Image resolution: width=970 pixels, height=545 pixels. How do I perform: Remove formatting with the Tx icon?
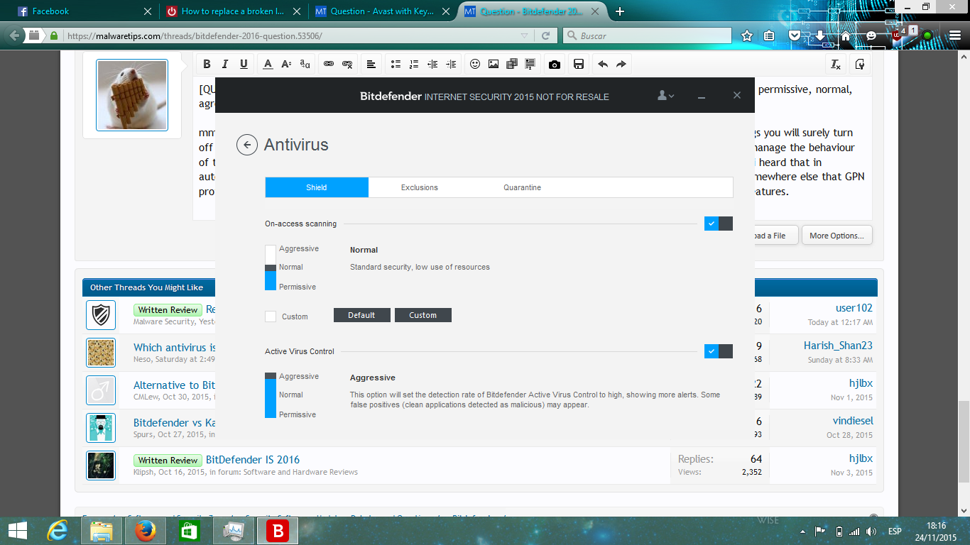point(836,64)
